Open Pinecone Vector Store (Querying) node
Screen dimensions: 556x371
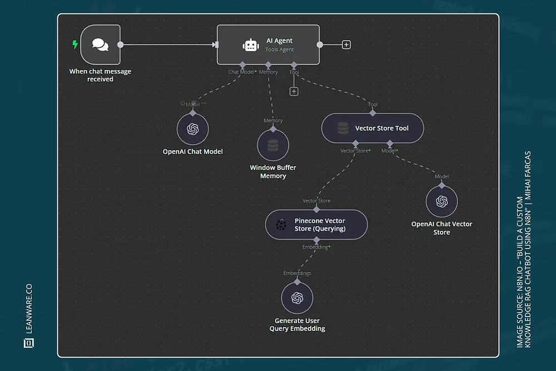[x=316, y=225]
